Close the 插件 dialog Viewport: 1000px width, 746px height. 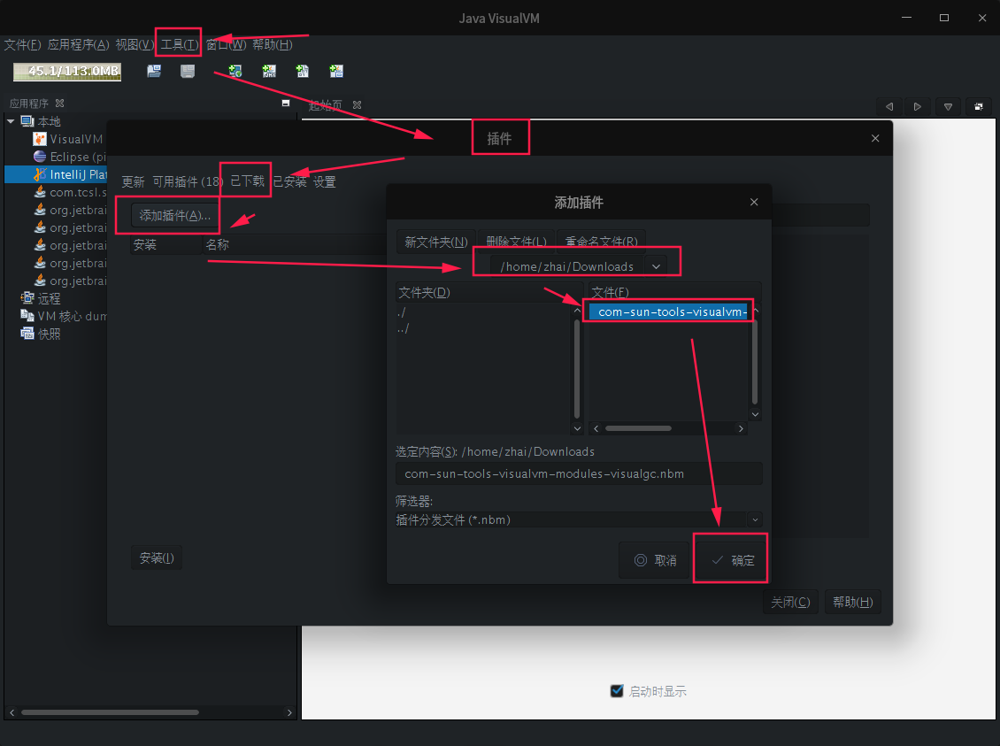tap(875, 138)
